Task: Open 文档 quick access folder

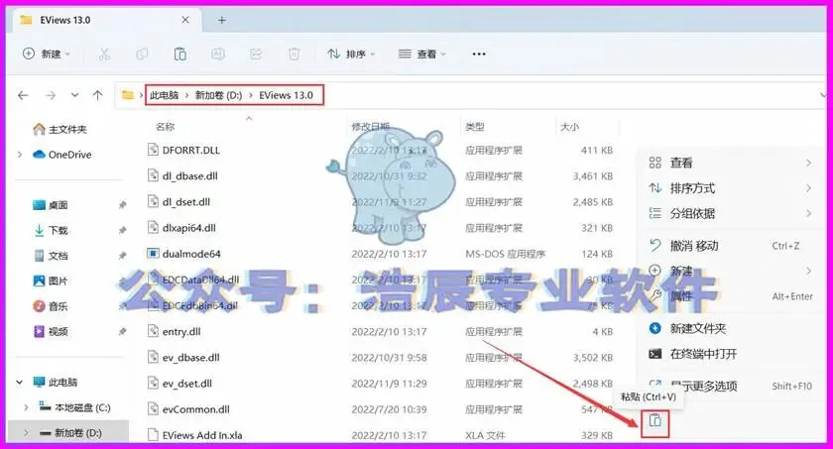Action: (x=51, y=256)
